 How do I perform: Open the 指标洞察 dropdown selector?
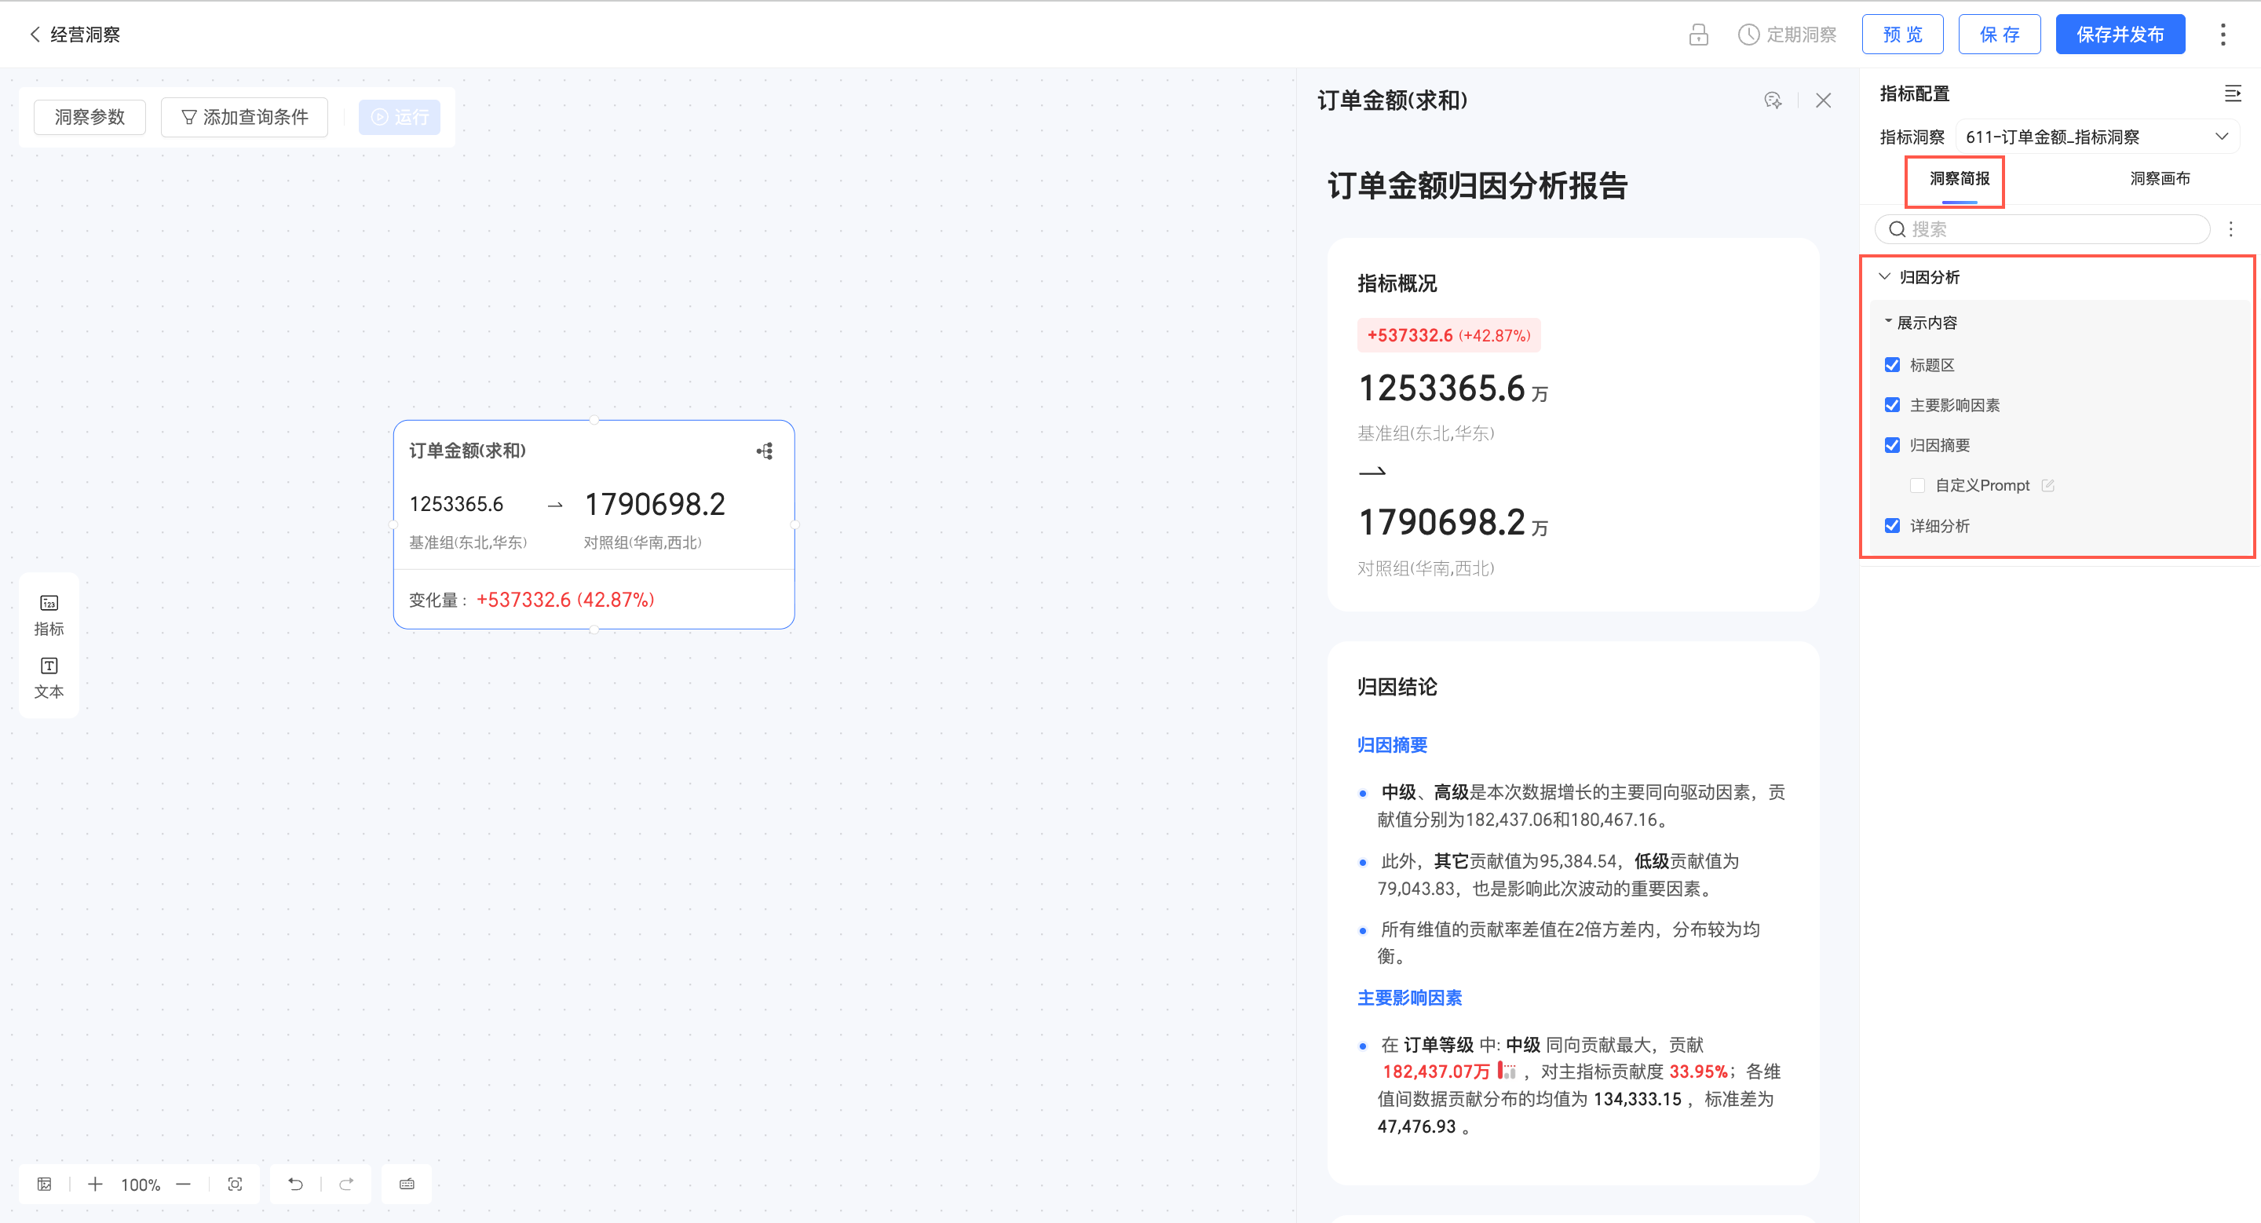2096,137
